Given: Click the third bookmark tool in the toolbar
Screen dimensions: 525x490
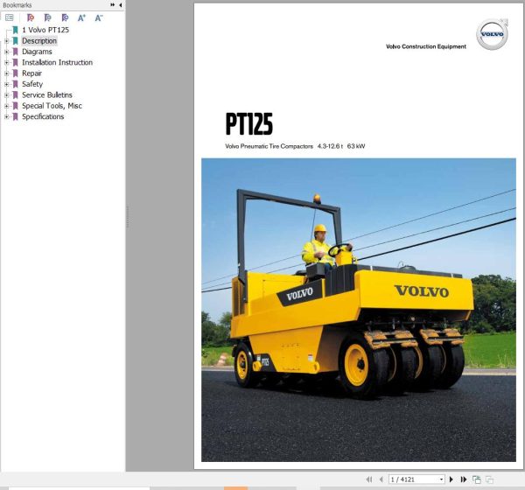Looking at the screenshot, I should [65, 17].
